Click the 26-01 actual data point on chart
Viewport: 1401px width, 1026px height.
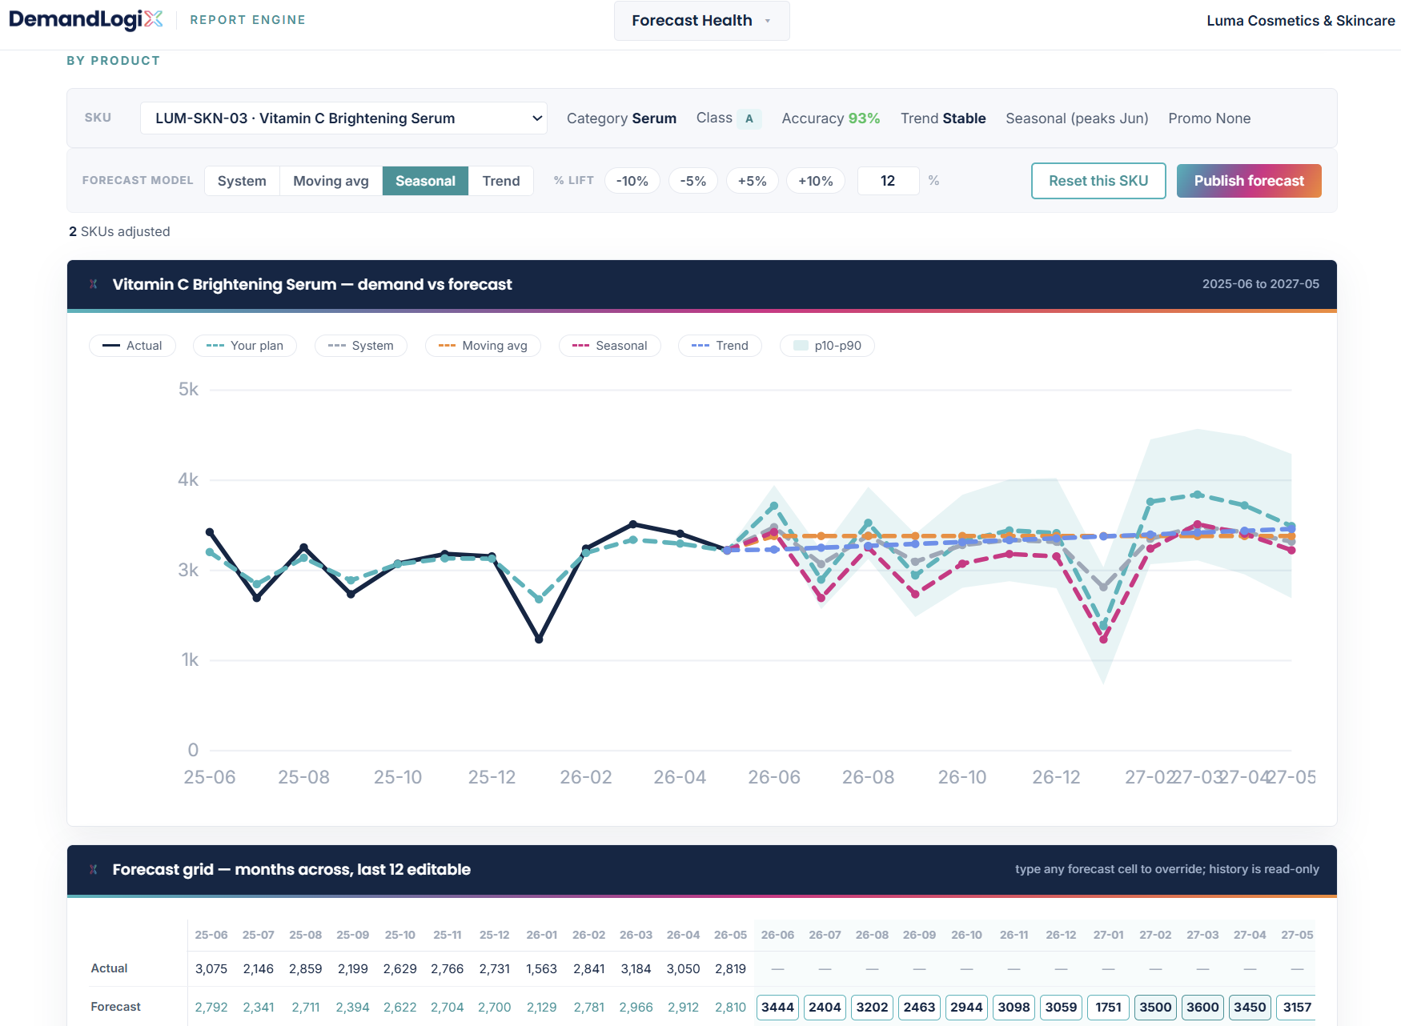(x=539, y=639)
